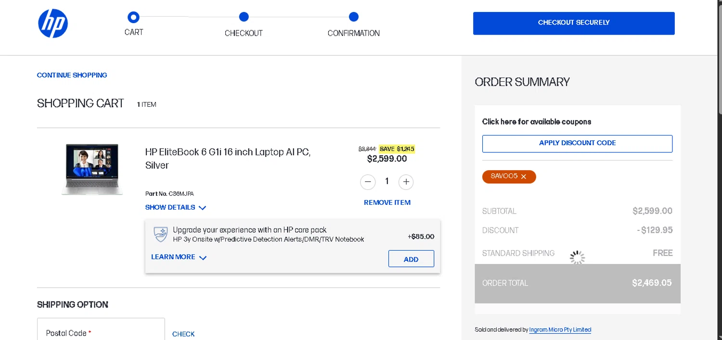Image resolution: width=722 pixels, height=340 pixels.
Task: Open the EliteBook laptop thumbnail image
Action: pyautogui.click(x=92, y=169)
